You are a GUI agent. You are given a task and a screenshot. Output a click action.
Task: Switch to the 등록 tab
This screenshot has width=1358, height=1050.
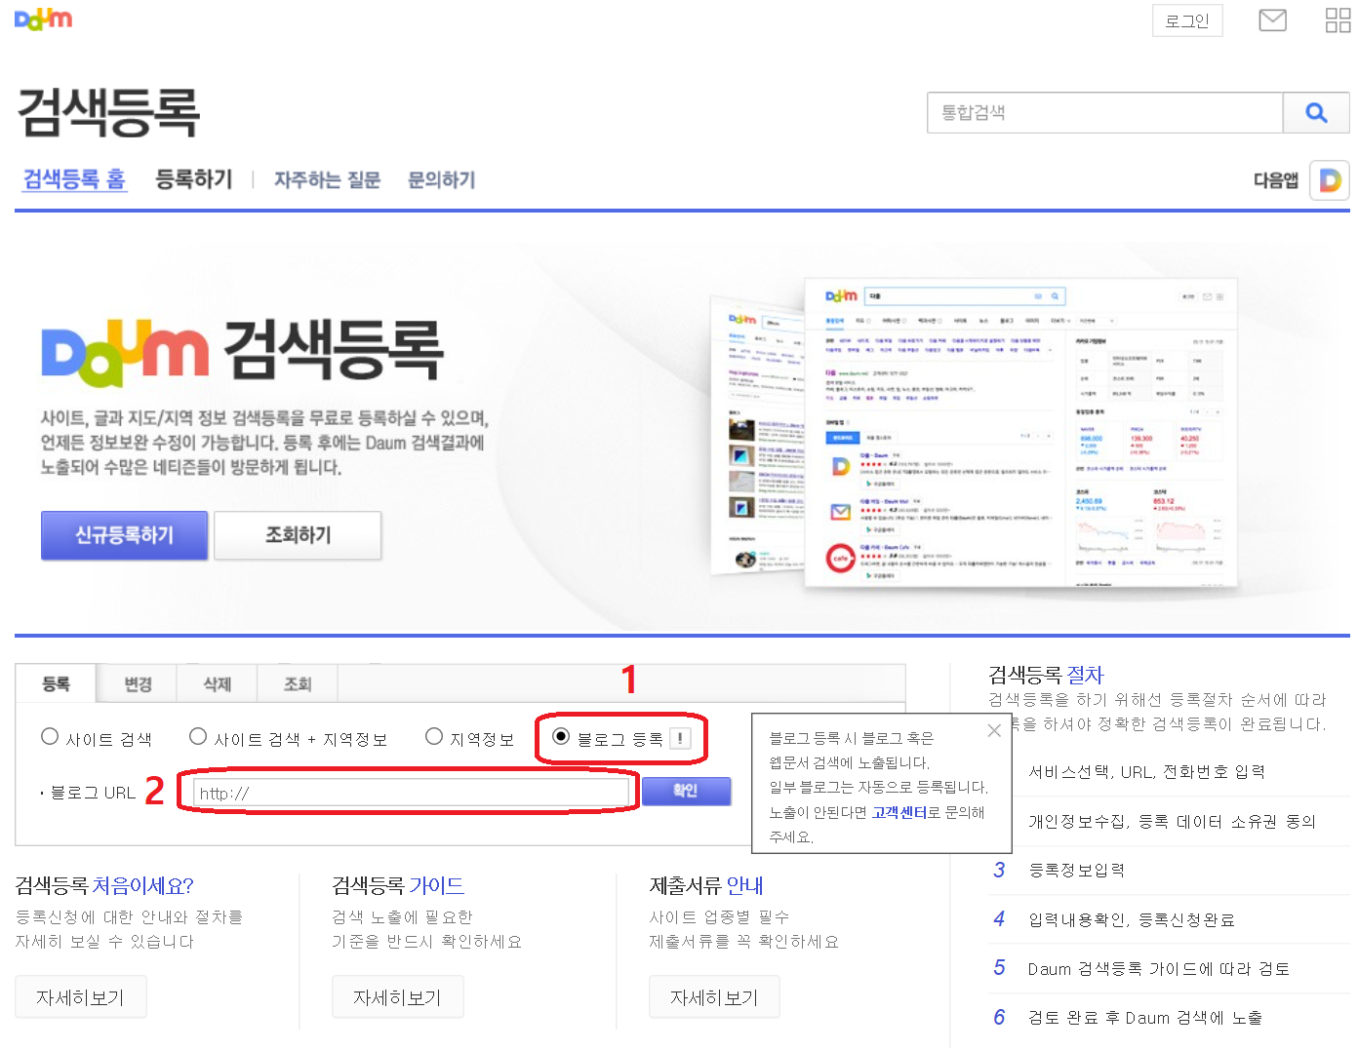coord(56,683)
